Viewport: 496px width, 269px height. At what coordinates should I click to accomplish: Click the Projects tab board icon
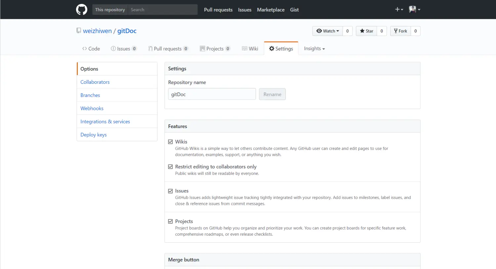click(202, 49)
